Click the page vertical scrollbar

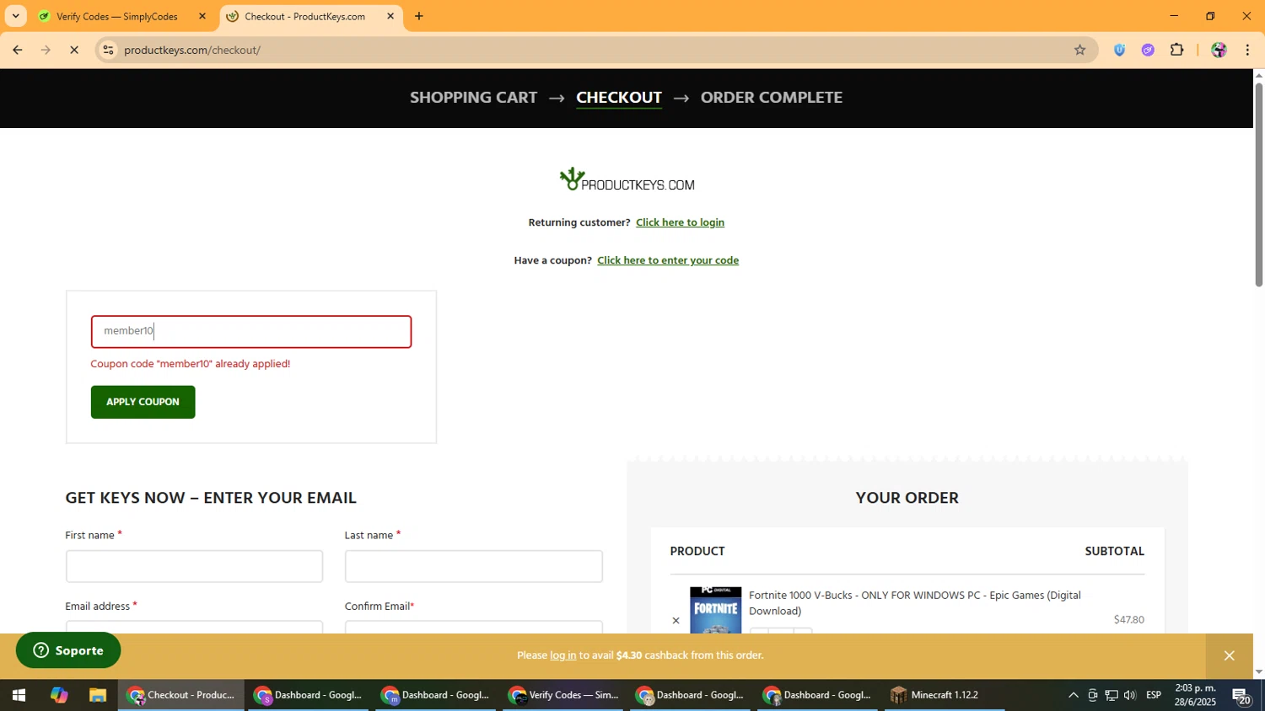click(x=1259, y=185)
